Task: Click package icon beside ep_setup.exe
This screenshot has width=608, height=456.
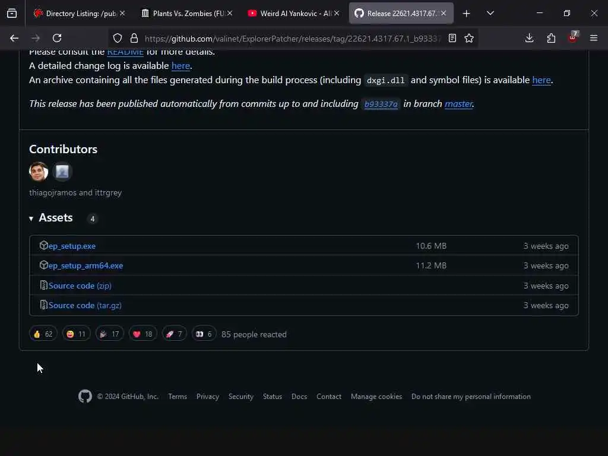Action: 43,245
